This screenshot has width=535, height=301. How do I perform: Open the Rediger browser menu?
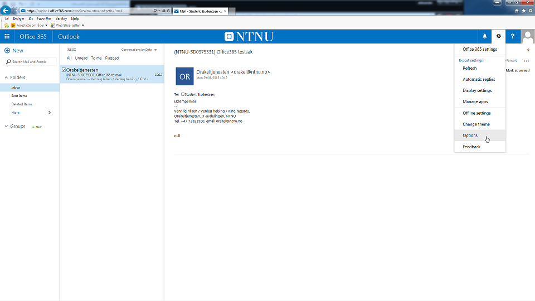[x=18, y=18]
